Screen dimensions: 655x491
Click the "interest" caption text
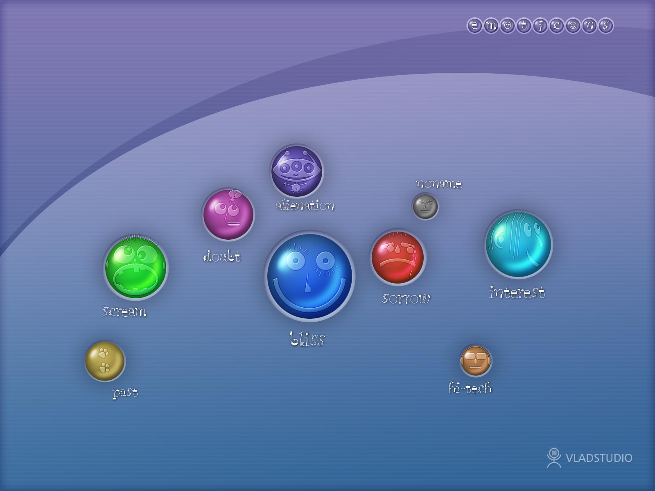point(517,293)
